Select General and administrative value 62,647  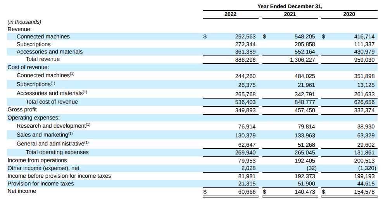[x=247, y=145]
